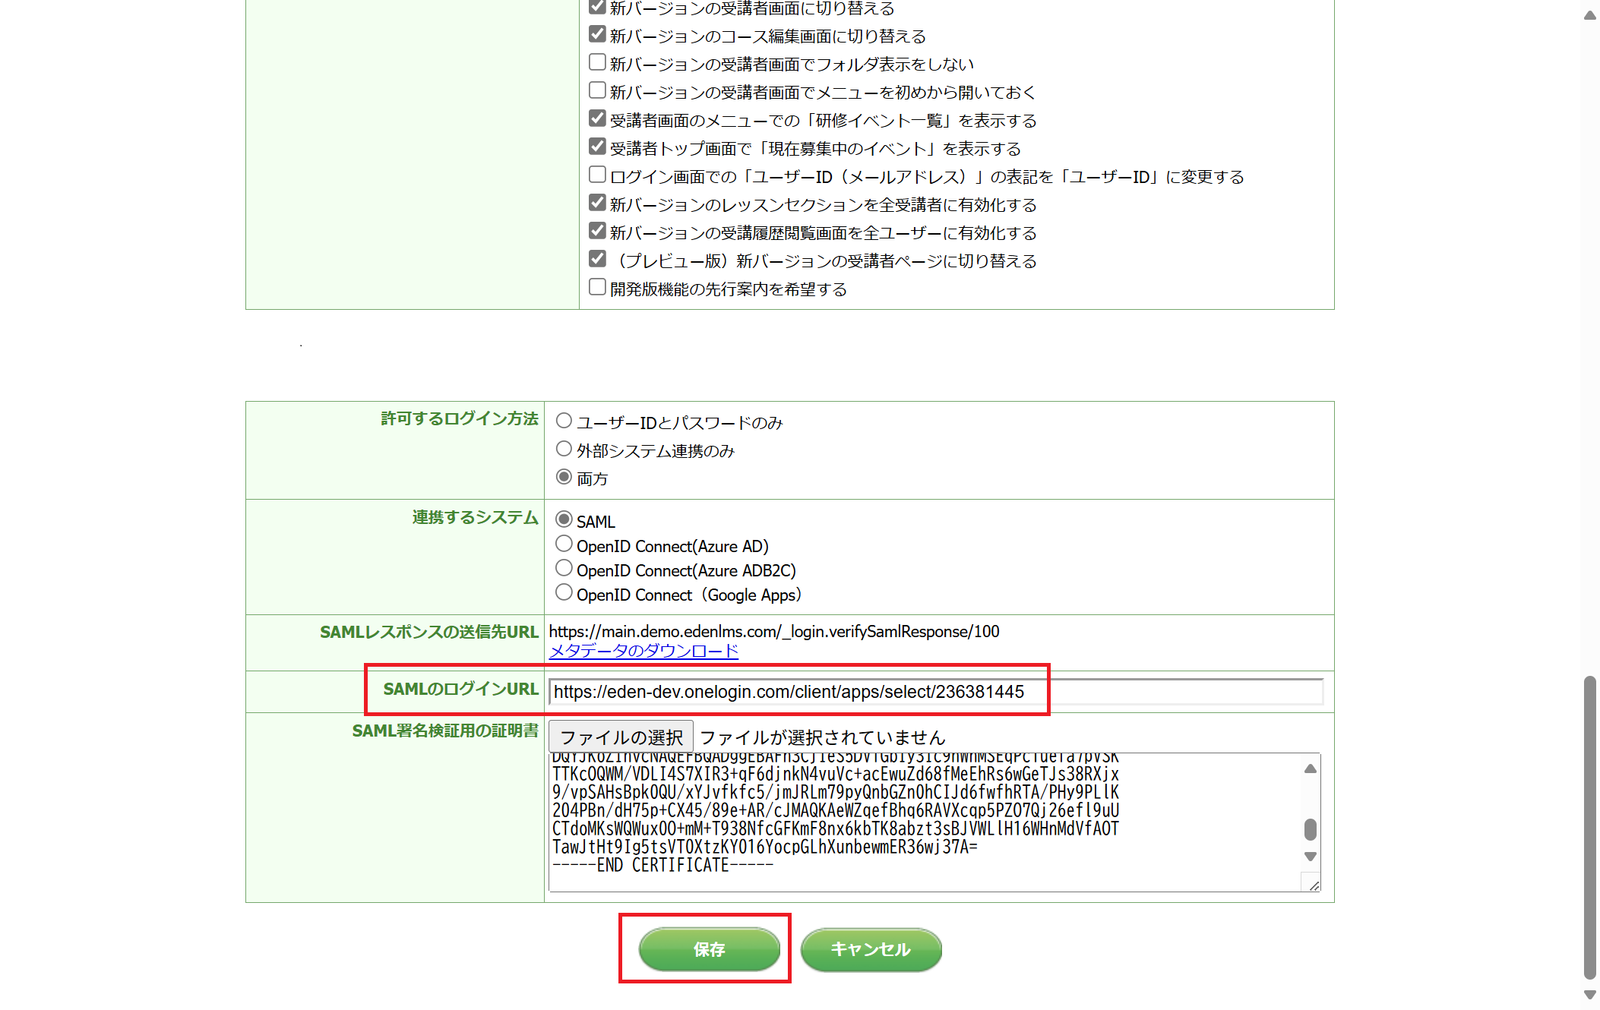Open メタデータのダウンロード link
The height and width of the screenshot is (1010, 1600).
coord(643,651)
